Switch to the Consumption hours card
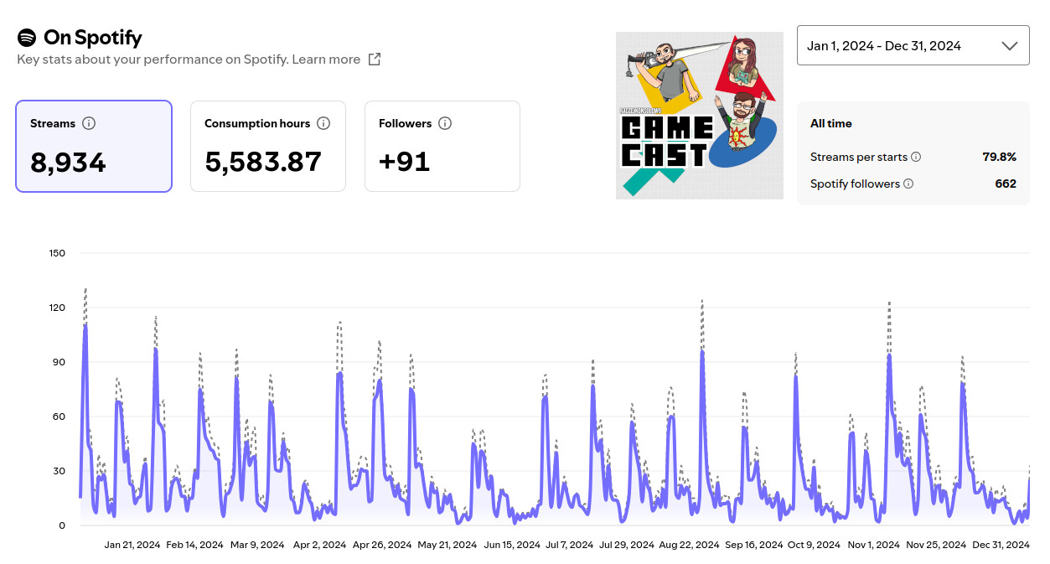This screenshot has width=1050, height=564. 267,147
